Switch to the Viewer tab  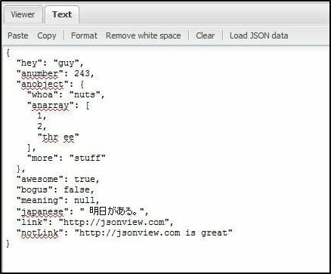coord(23,14)
